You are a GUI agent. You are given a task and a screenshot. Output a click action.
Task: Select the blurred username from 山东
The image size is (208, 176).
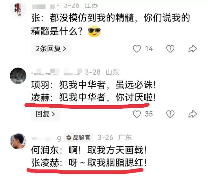point(57,72)
